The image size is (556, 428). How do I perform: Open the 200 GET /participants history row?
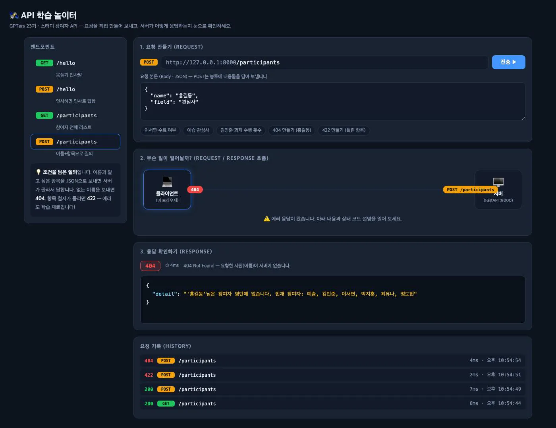coord(333,404)
